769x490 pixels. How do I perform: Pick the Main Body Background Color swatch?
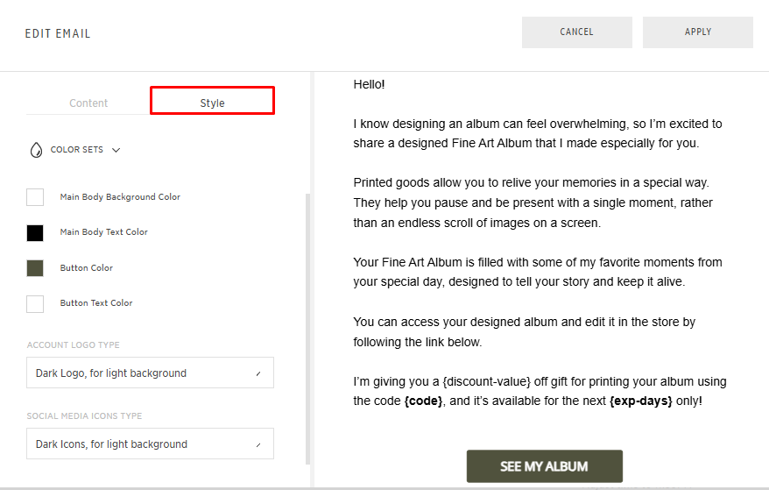35,197
